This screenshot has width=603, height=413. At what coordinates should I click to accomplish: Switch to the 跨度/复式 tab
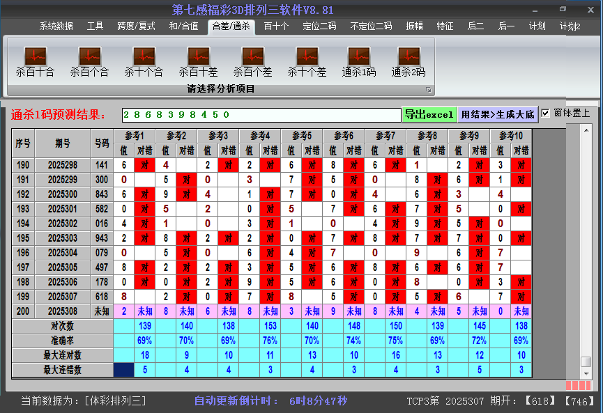(136, 26)
